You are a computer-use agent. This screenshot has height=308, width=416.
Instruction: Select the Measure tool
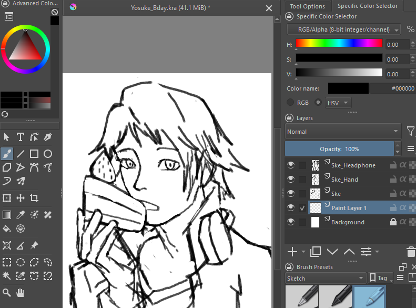click(x=21, y=245)
